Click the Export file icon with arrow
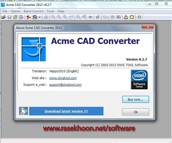This screenshot has width=172, height=143. pyautogui.click(x=21, y=17)
